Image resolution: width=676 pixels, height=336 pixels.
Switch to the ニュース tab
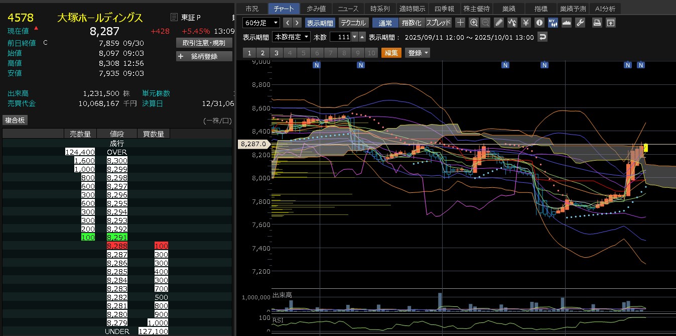coord(348,9)
